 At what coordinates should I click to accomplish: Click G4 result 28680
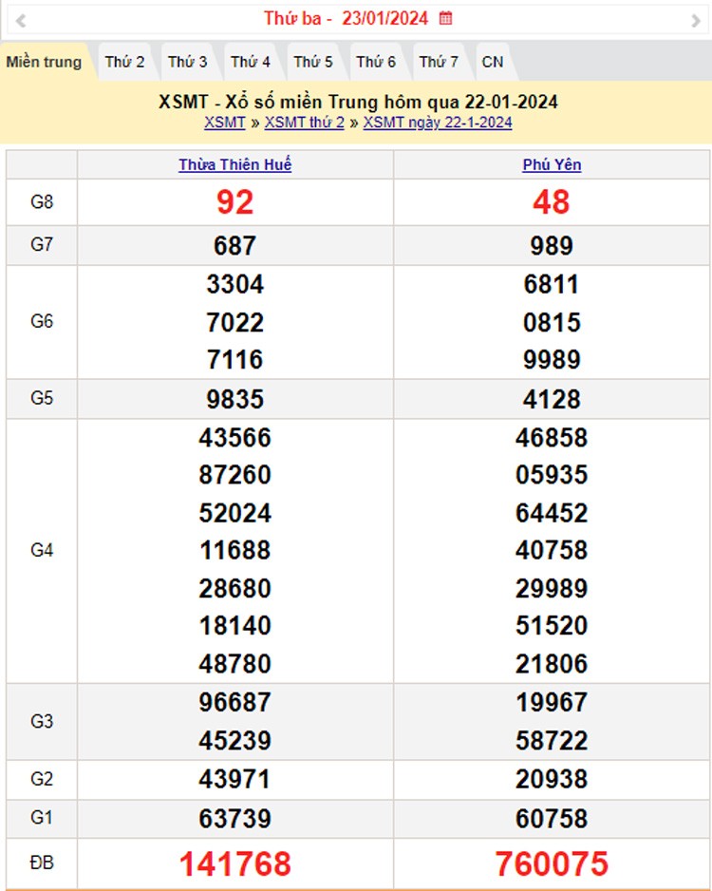click(235, 589)
